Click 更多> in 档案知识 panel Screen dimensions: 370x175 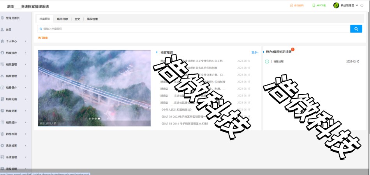click(255, 52)
